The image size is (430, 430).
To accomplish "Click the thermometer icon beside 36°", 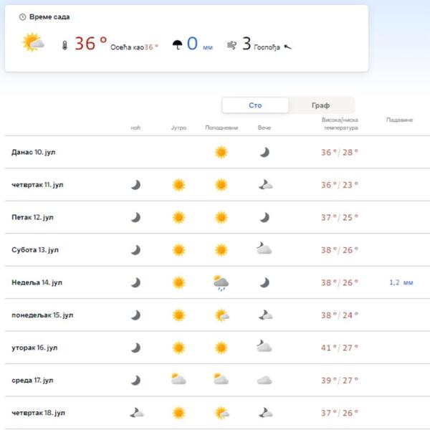I will 64,45.
